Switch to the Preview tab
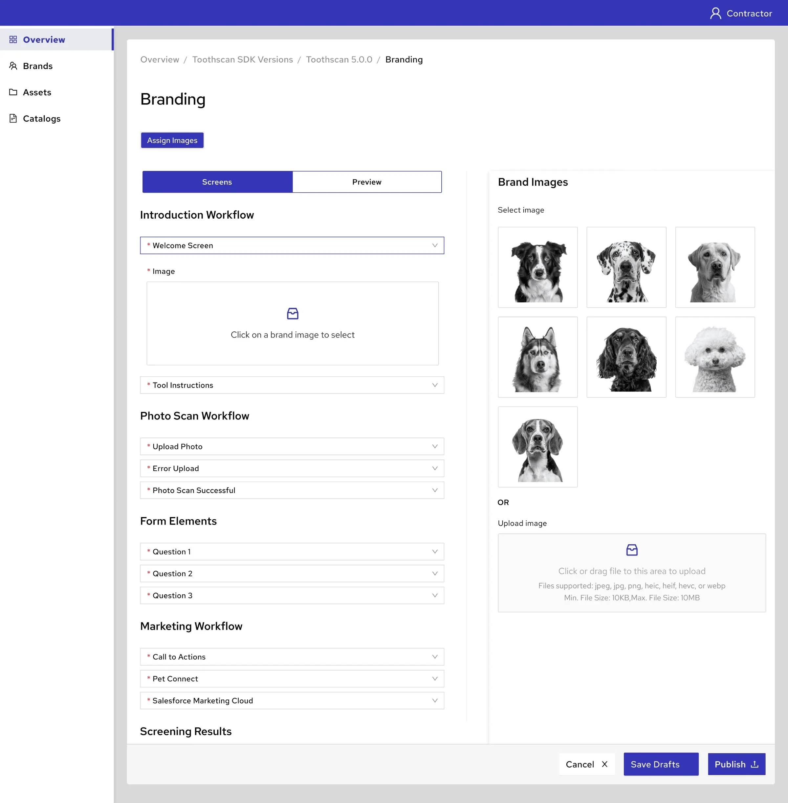Viewport: 788px width, 803px height. (367, 182)
